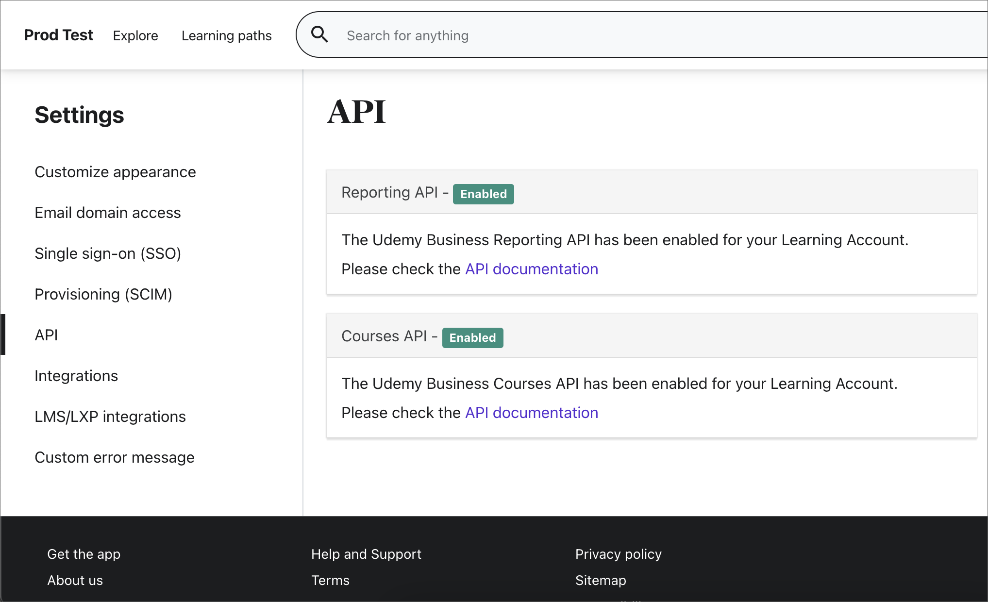Select Single sign-on (SSO) settings
The height and width of the screenshot is (602, 988).
pyautogui.click(x=108, y=253)
